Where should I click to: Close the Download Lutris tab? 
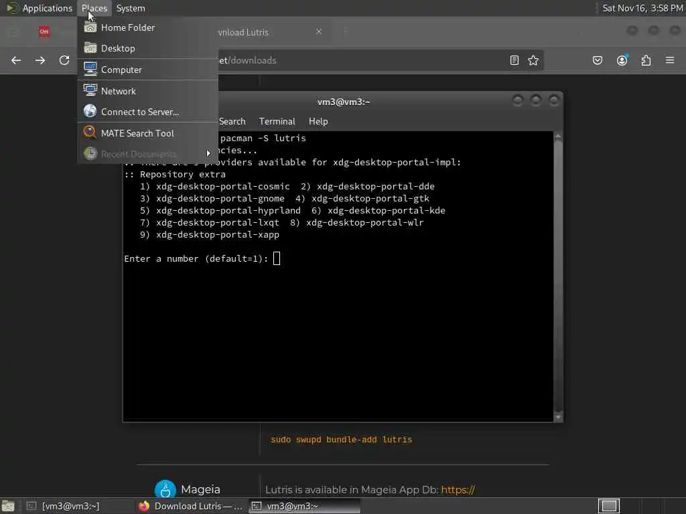click(319, 31)
